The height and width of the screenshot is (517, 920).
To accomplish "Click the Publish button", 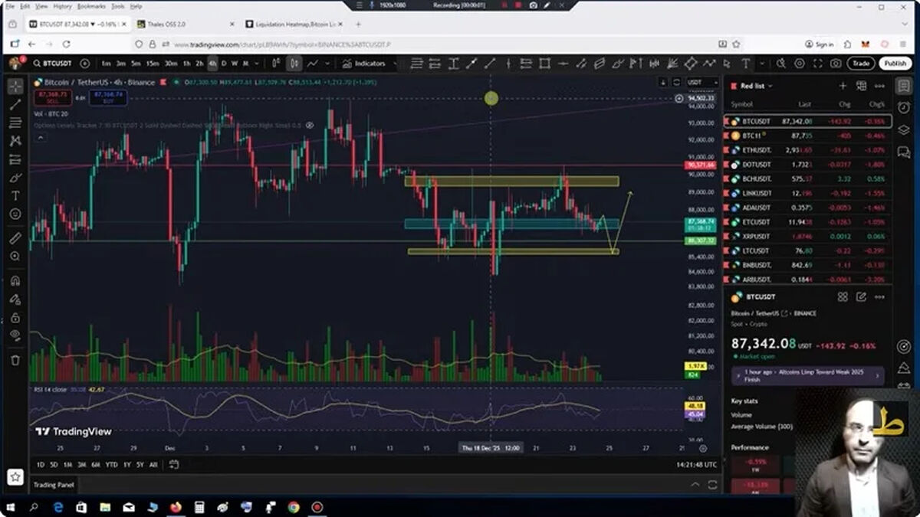I will pos(894,64).
